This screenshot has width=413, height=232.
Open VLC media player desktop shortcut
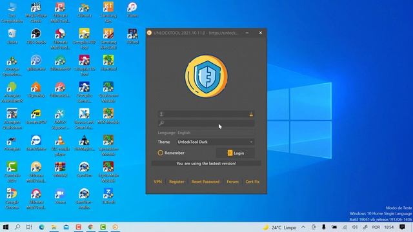pyautogui.click(x=60, y=146)
